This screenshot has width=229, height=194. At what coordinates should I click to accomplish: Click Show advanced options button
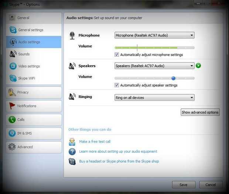(x=200, y=112)
